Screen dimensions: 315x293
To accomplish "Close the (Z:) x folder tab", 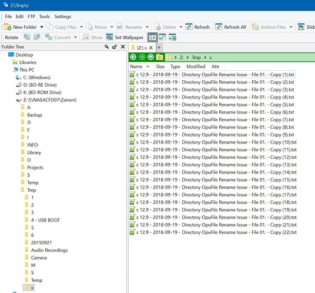I will click(151, 48).
